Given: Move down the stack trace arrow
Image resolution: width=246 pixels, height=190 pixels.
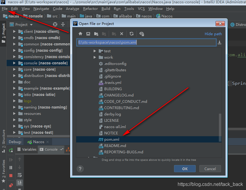Looking at the screenshot, I should 20,167.
